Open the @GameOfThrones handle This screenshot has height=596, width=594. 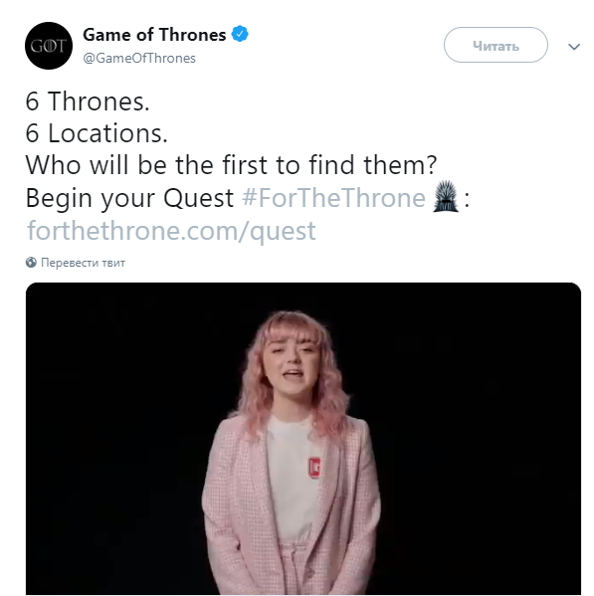[x=139, y=58]
